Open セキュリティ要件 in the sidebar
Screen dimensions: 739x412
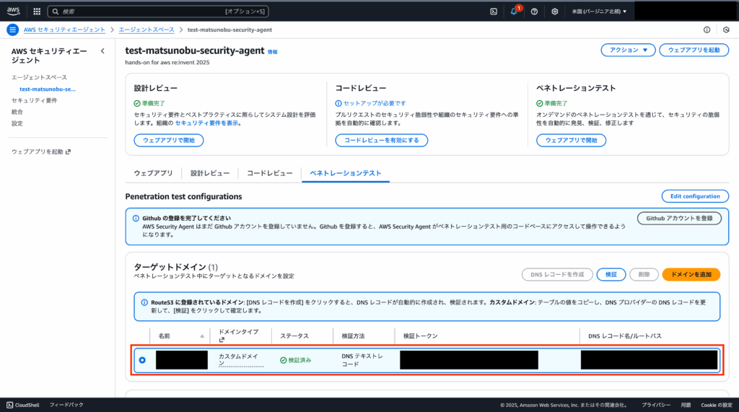(x=34, y=100)
